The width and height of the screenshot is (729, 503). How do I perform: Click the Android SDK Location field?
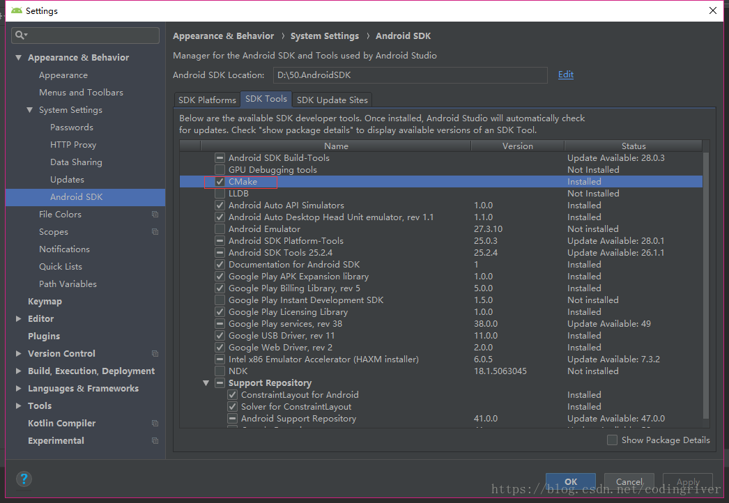410,75
